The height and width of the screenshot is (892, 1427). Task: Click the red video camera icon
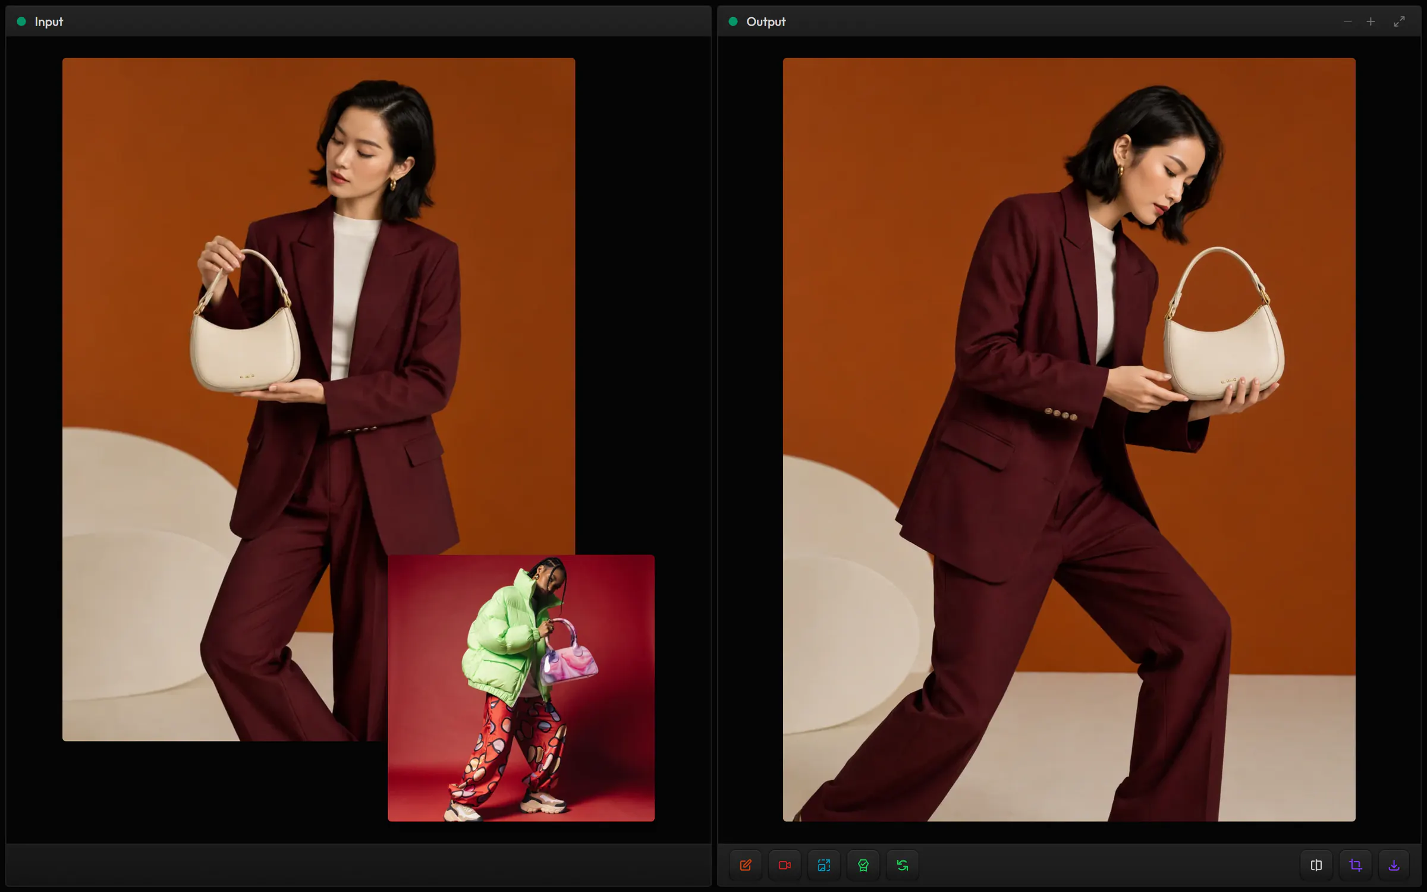tap(785, 865)
